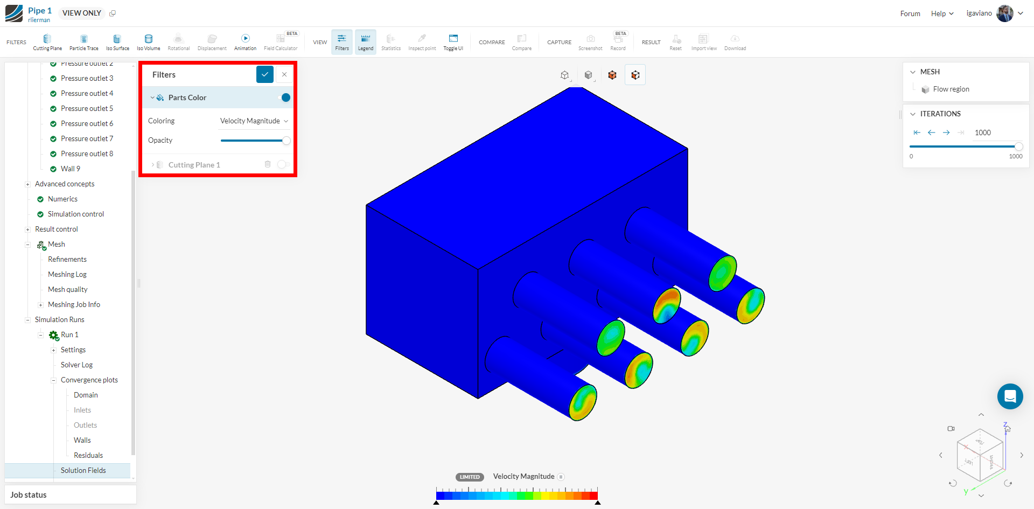Open the Statistics tool
This screenshot has height=509, width=1034.
pyautogui.click(x=391, y=42)
